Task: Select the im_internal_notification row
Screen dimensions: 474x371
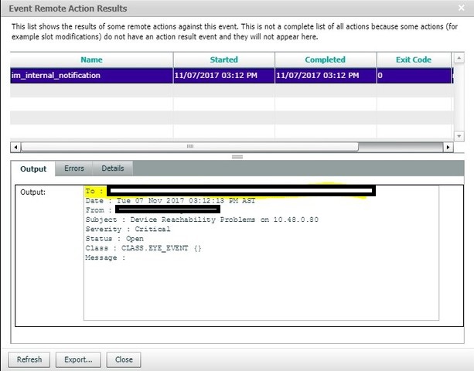Action: 90,76
